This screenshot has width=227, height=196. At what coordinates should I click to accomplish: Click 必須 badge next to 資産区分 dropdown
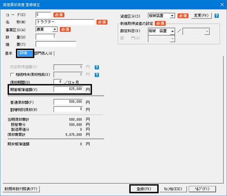(183, 16)
